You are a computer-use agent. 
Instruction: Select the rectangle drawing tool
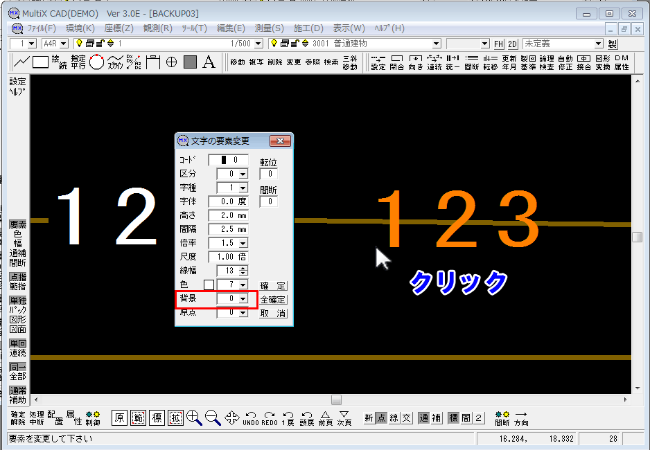(40, 62)
